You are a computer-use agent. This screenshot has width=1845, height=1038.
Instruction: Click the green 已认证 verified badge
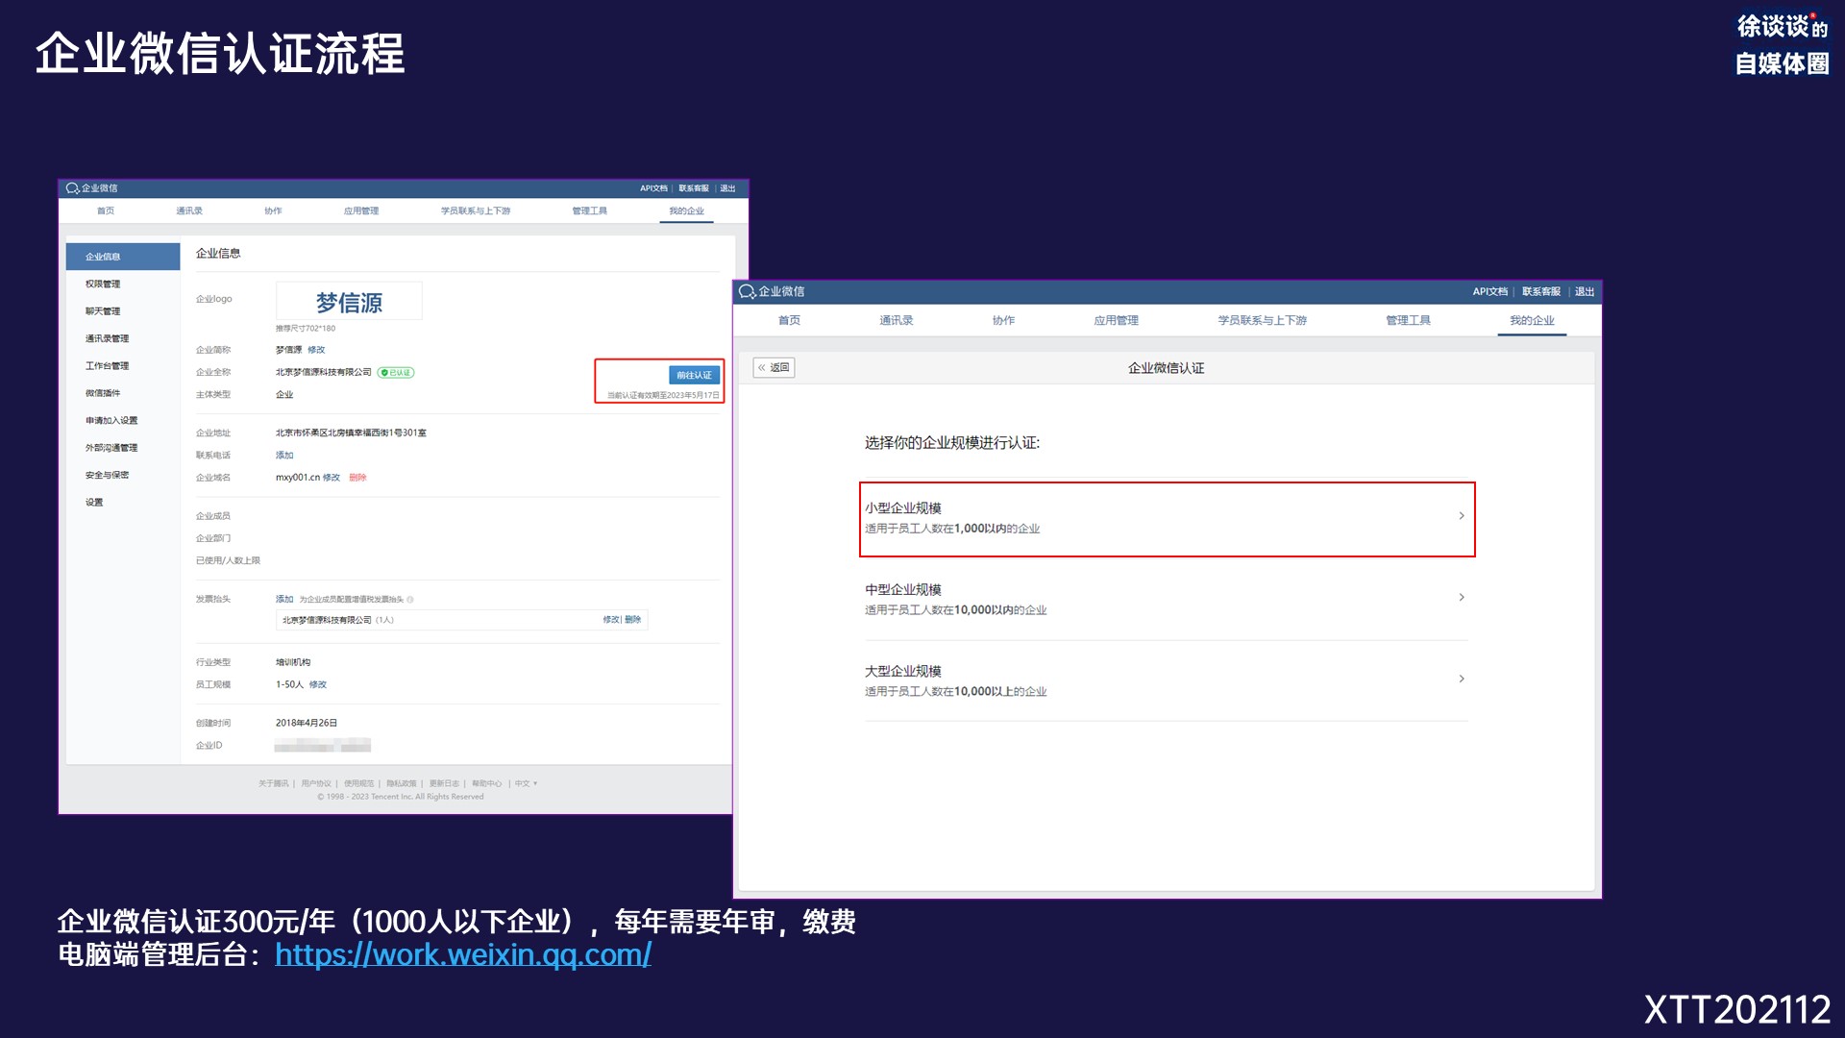[396, 373]
